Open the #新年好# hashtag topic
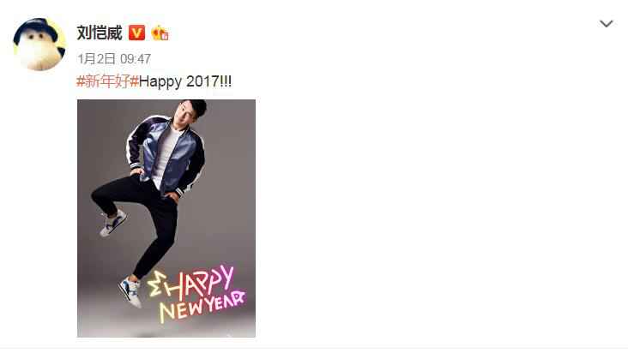The width and height of the screenshot is (628, 353). click(x=107, y=81)
